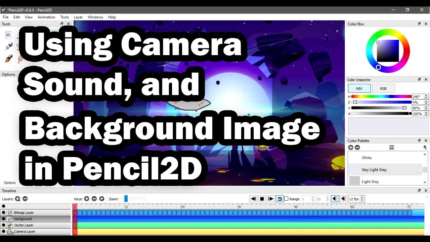Float the Color Palette panel
This screenshot has width=430, height=242.
(419, 140)
